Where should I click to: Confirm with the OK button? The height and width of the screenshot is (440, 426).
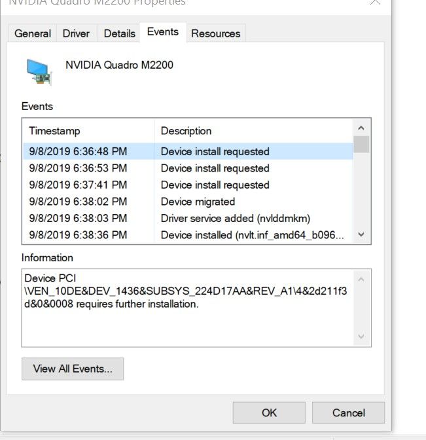tap(269, 412)
